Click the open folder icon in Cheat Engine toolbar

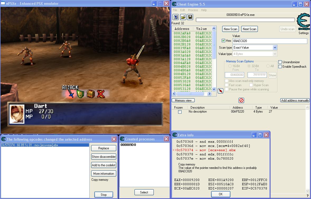183,17
